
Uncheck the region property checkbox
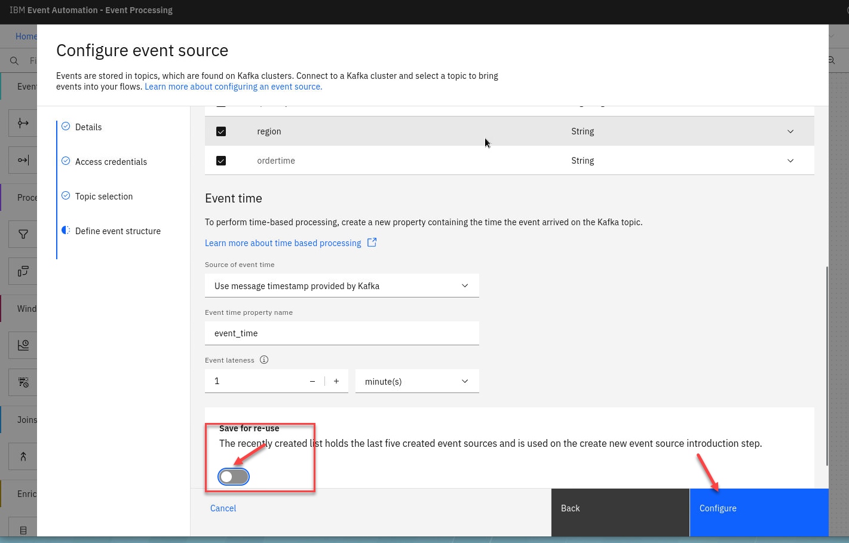pyautogui.click(x=221, y=131)
